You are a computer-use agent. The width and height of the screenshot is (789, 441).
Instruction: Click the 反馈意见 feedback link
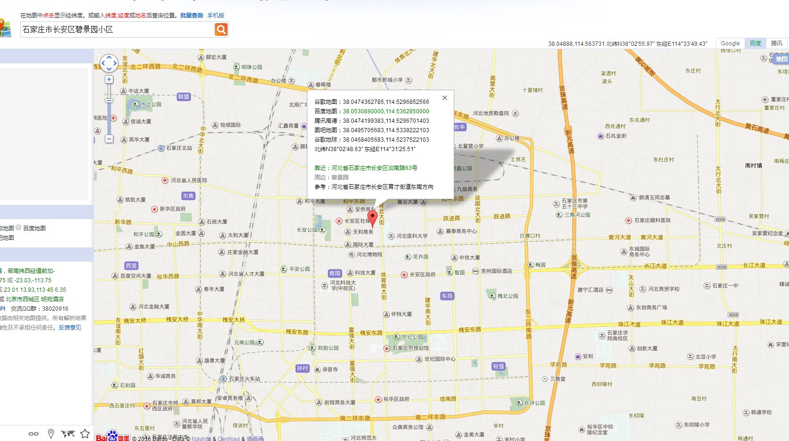(70, 327)
